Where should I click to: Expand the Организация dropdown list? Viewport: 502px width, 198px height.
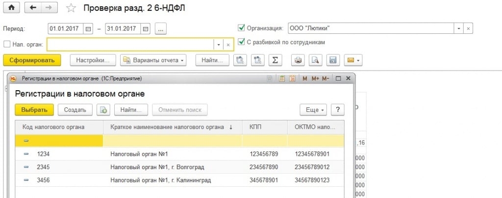pyautogui.click(x=459, y=28)
